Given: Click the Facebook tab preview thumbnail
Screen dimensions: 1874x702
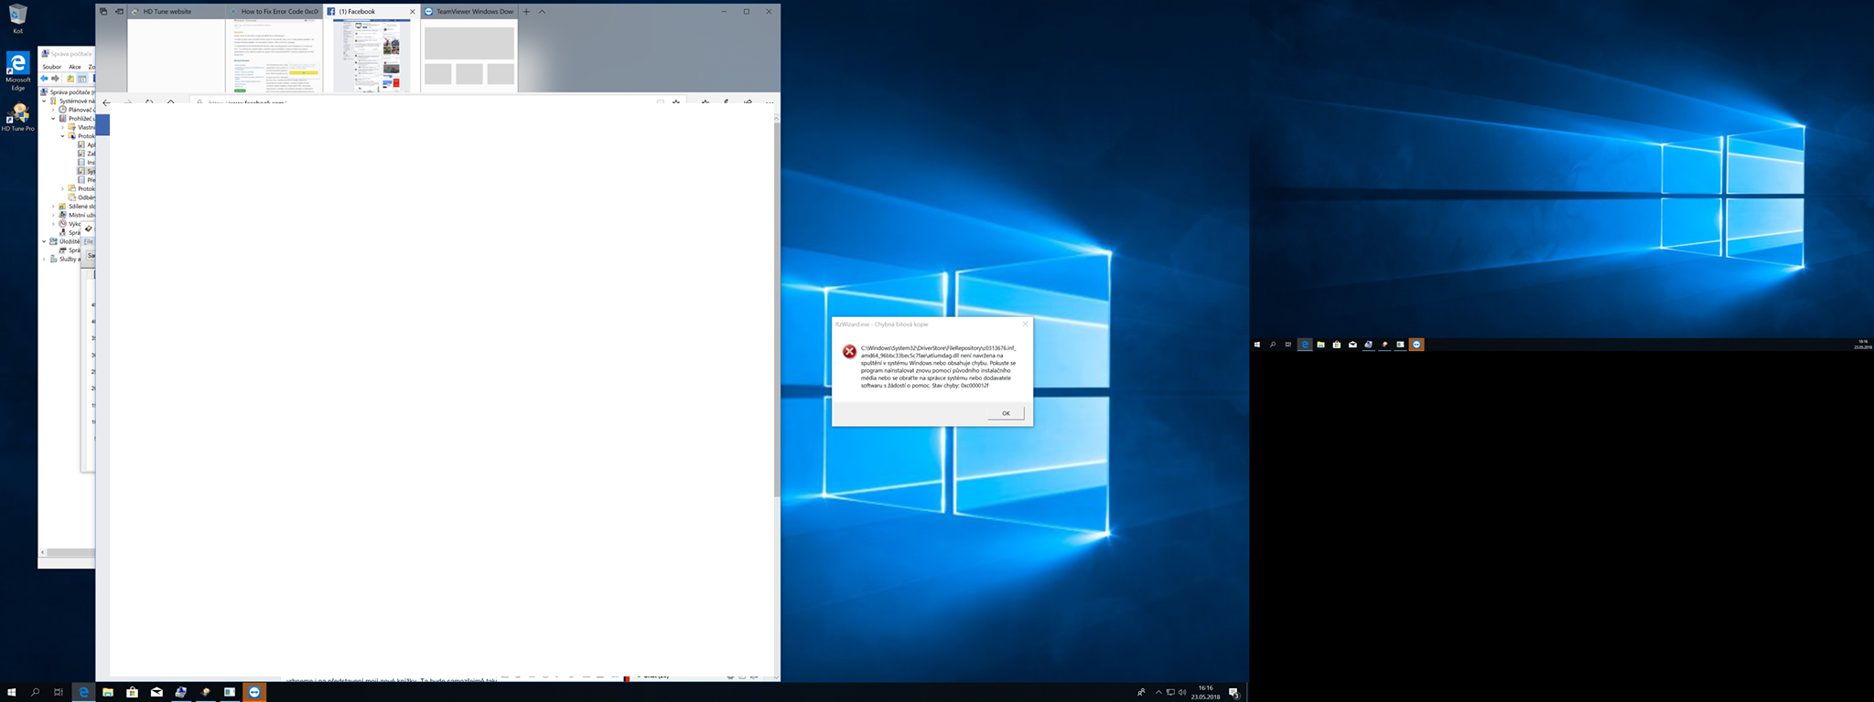Looking at the screenshot, I should (x=372, y=57).
